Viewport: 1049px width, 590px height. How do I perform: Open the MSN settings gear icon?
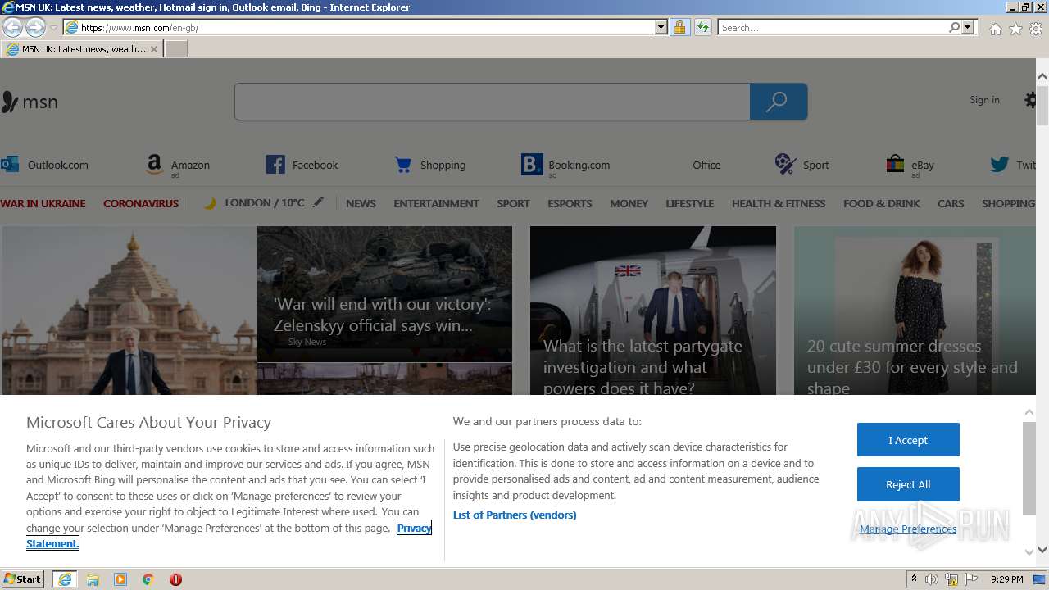pos(1031,100)
